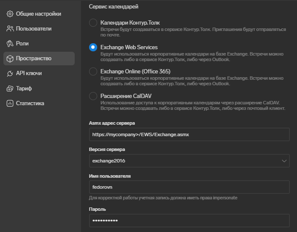This screenshot has height=232, width=297.
Task: Click the Роли sidebar icon
Action: (10, 44)
